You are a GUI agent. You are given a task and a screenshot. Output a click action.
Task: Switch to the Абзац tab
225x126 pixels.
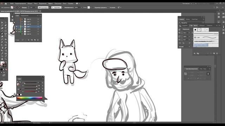(x=188, y=19)
